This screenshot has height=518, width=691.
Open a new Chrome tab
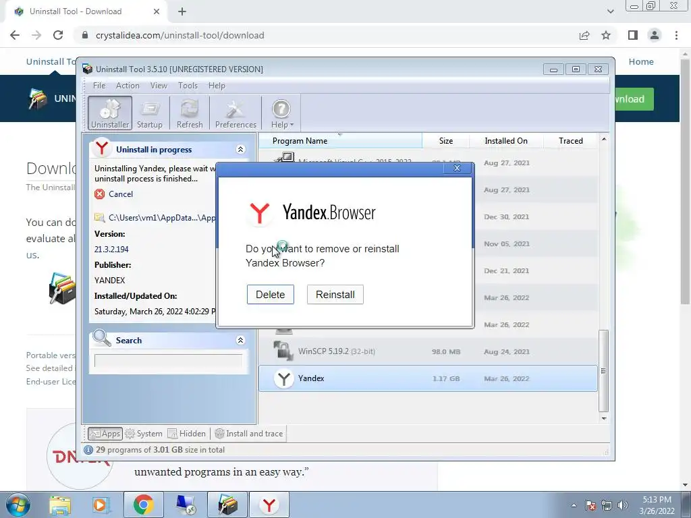[182, 11]
